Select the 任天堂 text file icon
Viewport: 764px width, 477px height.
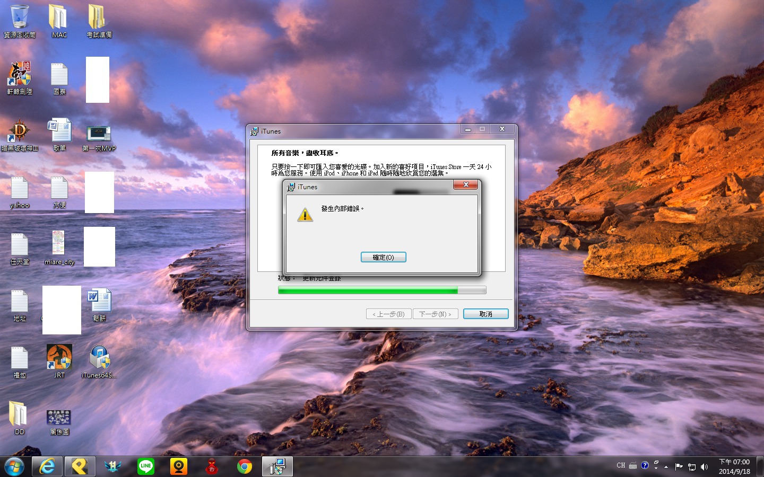point(20,249)
